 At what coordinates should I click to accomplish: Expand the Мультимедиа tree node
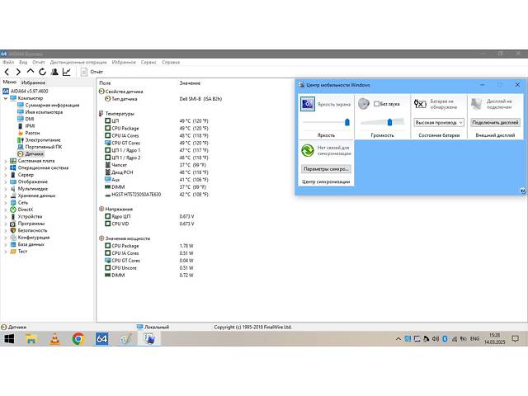6,189
